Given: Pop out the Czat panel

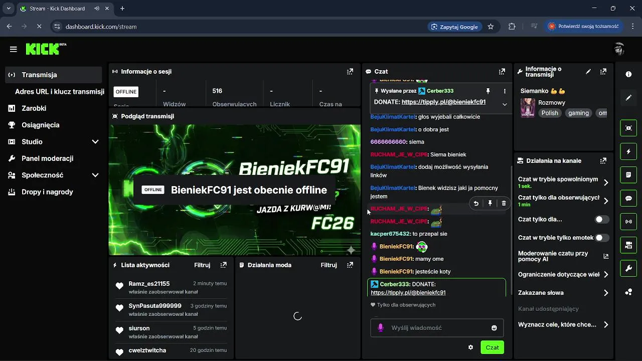Looking at the screenshot, I should [x=502, y=72].
